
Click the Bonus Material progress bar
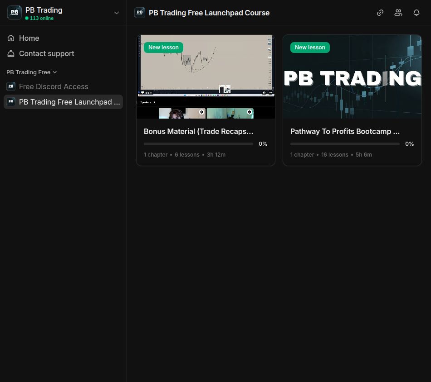pyautogui.click(x=198, y=144)
